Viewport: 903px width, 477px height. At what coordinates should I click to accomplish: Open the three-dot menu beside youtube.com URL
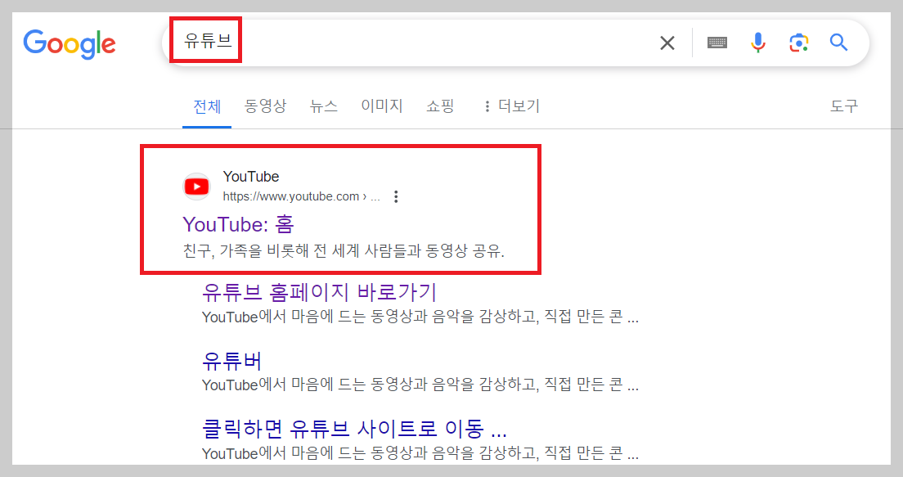click(x=396, y=196)
